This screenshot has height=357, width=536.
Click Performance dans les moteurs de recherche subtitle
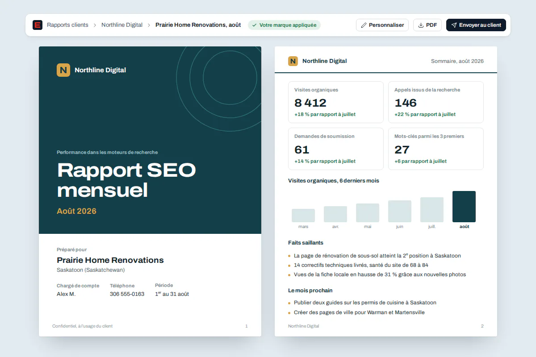107,152
